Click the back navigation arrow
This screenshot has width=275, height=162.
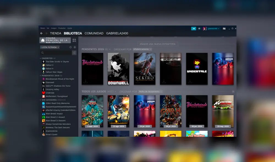pos(41,33)
